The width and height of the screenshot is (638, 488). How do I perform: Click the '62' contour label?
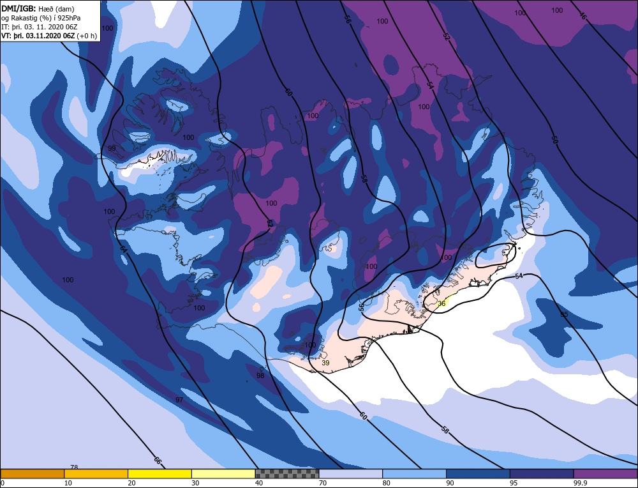[269, 223]
